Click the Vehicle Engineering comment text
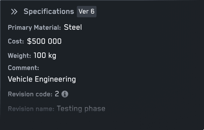The image size is (204, 130). point(42,79)
